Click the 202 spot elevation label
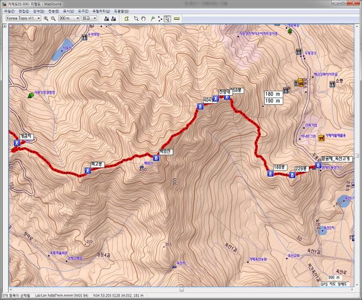 (89, 242)
